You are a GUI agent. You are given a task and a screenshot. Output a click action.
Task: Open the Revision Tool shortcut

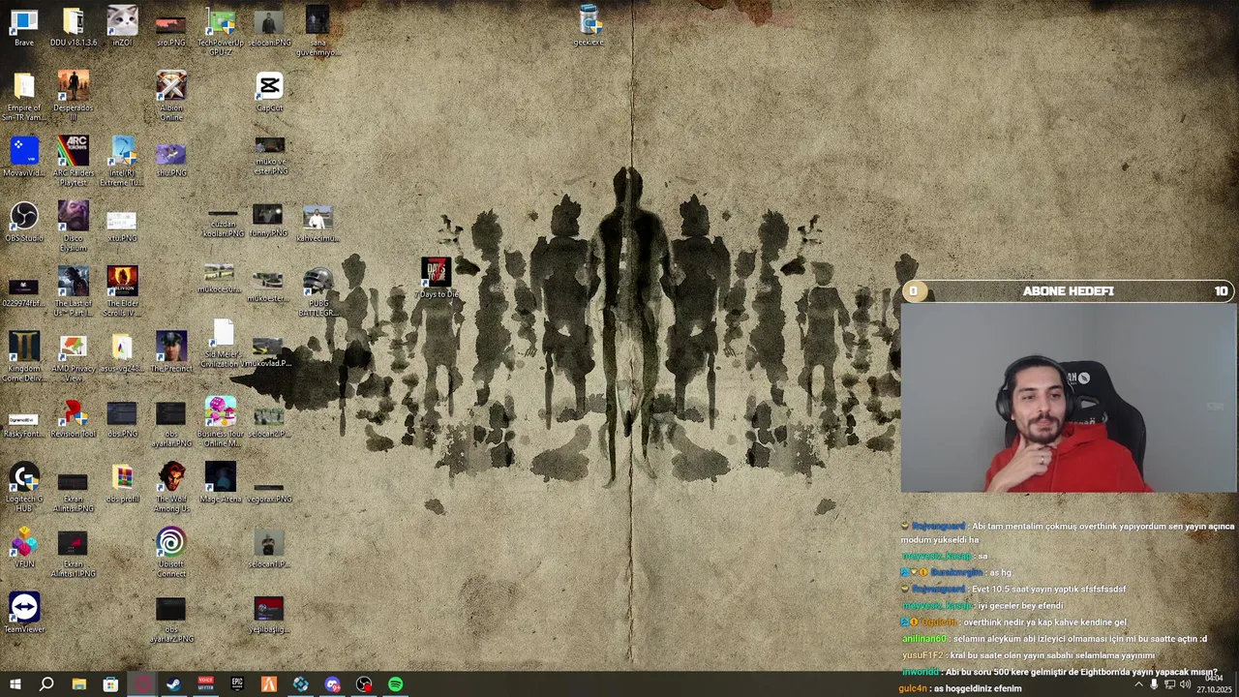(x=74, y=417)
